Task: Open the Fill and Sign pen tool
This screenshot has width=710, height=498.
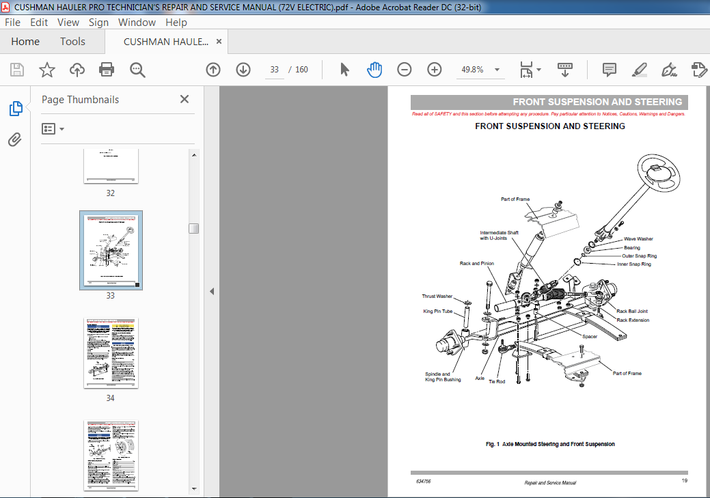Action: (669, 70)
